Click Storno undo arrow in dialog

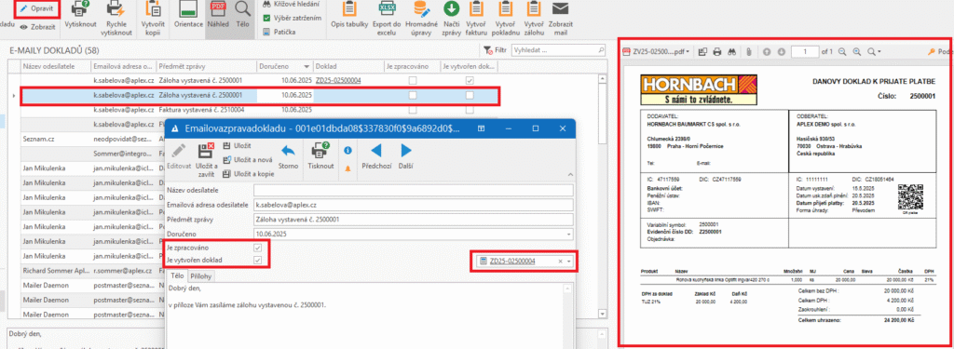point(288,156)
